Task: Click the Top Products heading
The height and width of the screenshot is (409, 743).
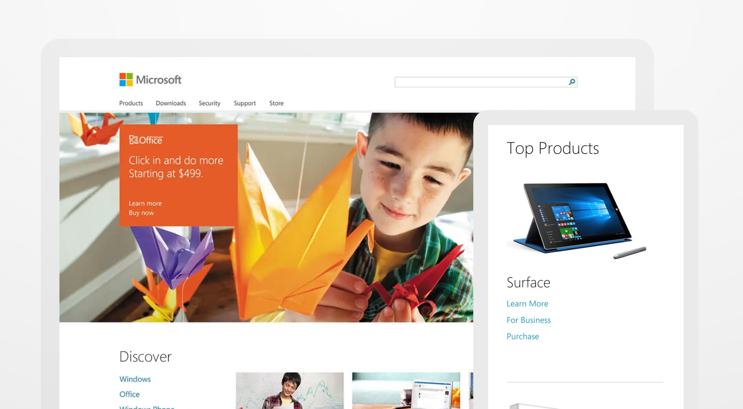Action: pyautogui.click(x=553, y=148)
